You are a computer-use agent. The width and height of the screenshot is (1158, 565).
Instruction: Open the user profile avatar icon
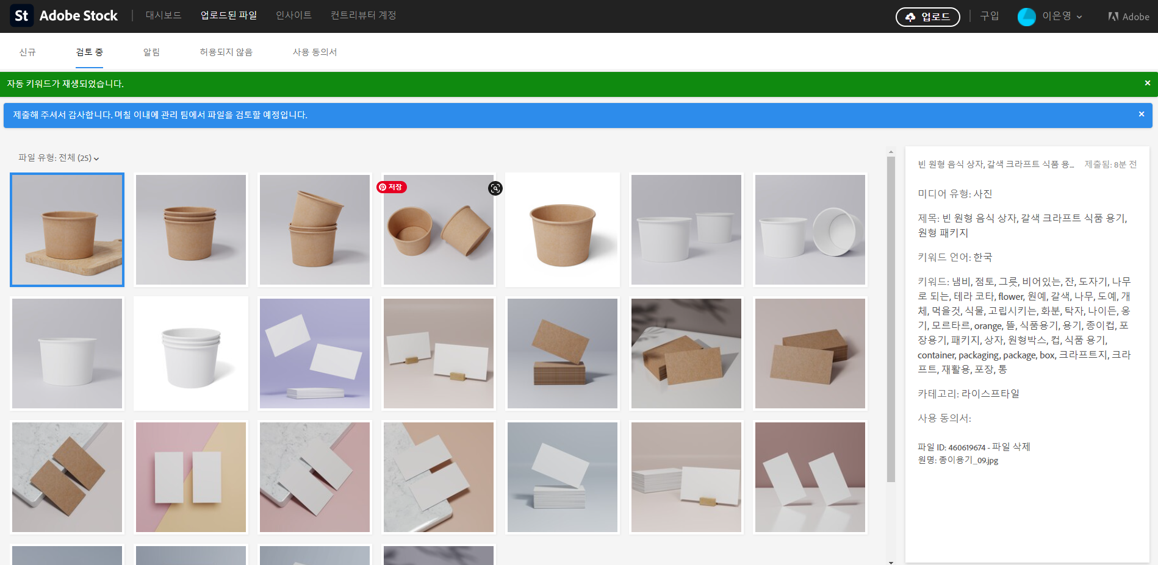coord(1026,16)
